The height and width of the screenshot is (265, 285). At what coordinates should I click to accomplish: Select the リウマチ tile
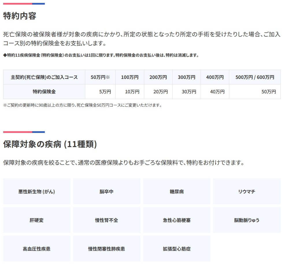[247, 191]
